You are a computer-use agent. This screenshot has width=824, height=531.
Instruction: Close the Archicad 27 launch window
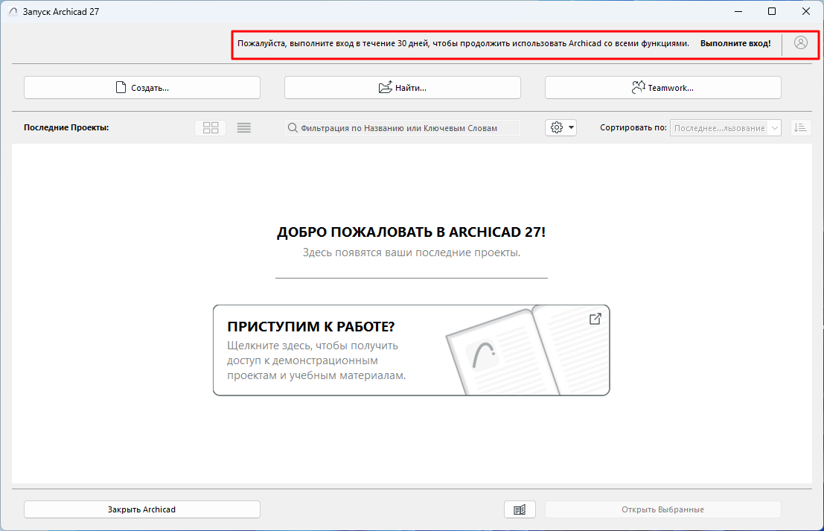click(805, 12)
